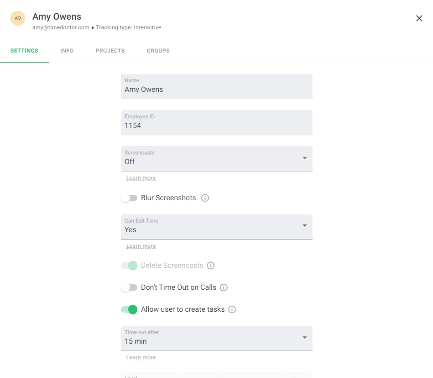Viewport: 433px width, 378px height.
Task: Click Learn more under Screencasts
Action: coord(141,177)
